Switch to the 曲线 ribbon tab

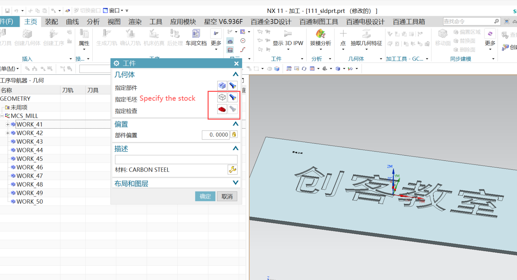pos(72,22)
